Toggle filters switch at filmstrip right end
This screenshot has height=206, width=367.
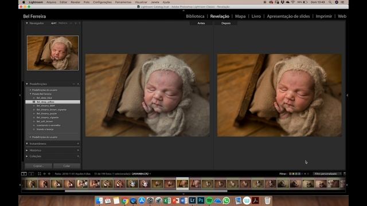click(x=345, y=174)
